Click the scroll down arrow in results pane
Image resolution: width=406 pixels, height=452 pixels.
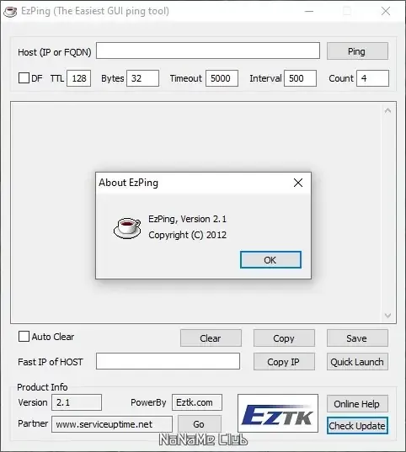tap(387, 316)
